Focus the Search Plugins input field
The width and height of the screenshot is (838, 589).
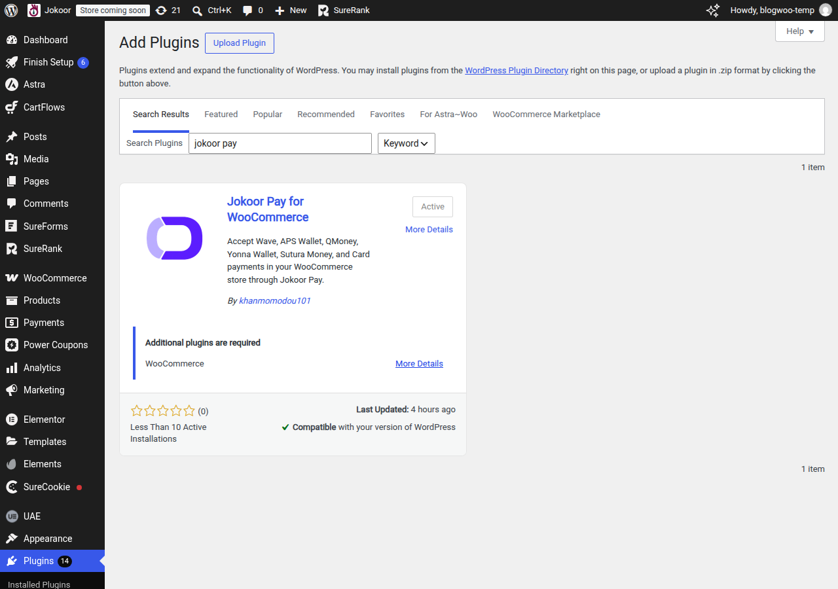coord(280,143)
